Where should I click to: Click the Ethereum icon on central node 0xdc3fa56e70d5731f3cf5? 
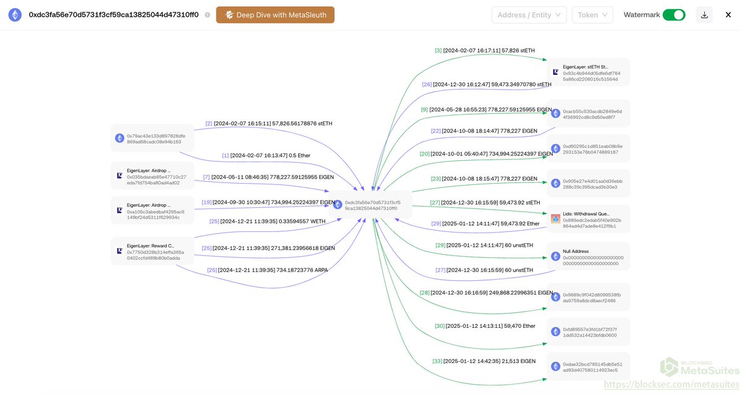coord(338,205)
